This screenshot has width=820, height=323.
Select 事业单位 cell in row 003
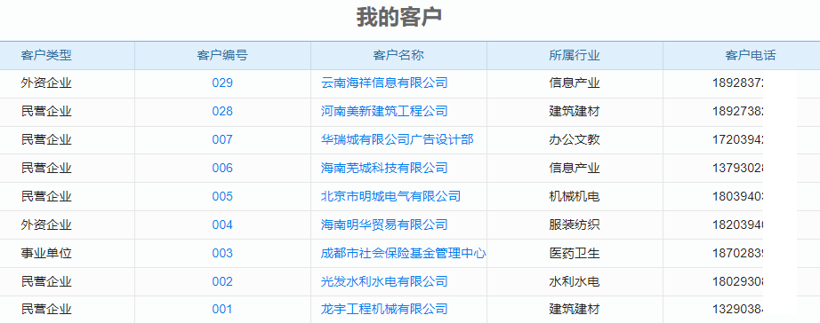[46, 254]
